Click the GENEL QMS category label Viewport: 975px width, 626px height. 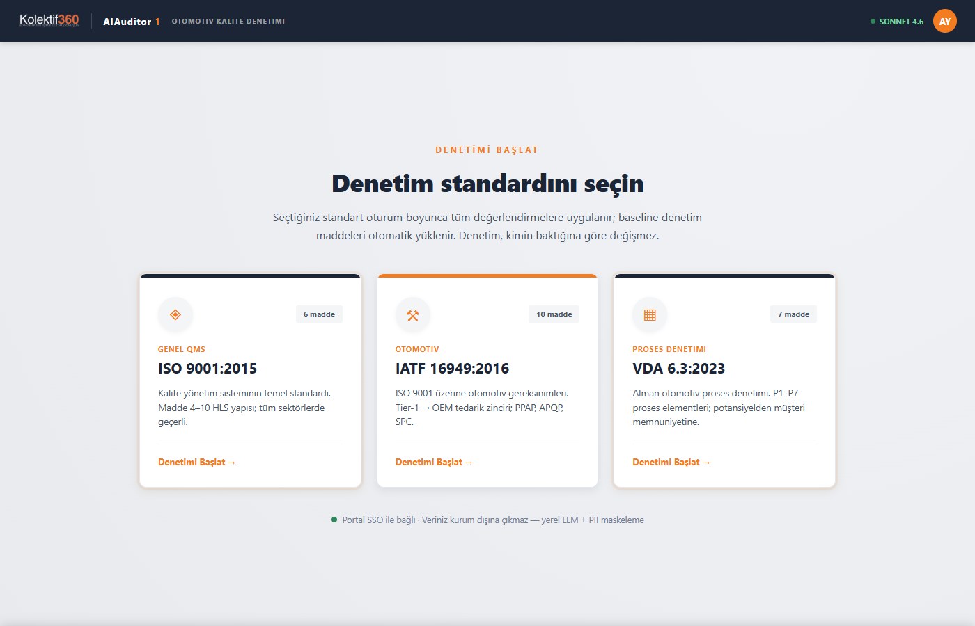point(182,349)
